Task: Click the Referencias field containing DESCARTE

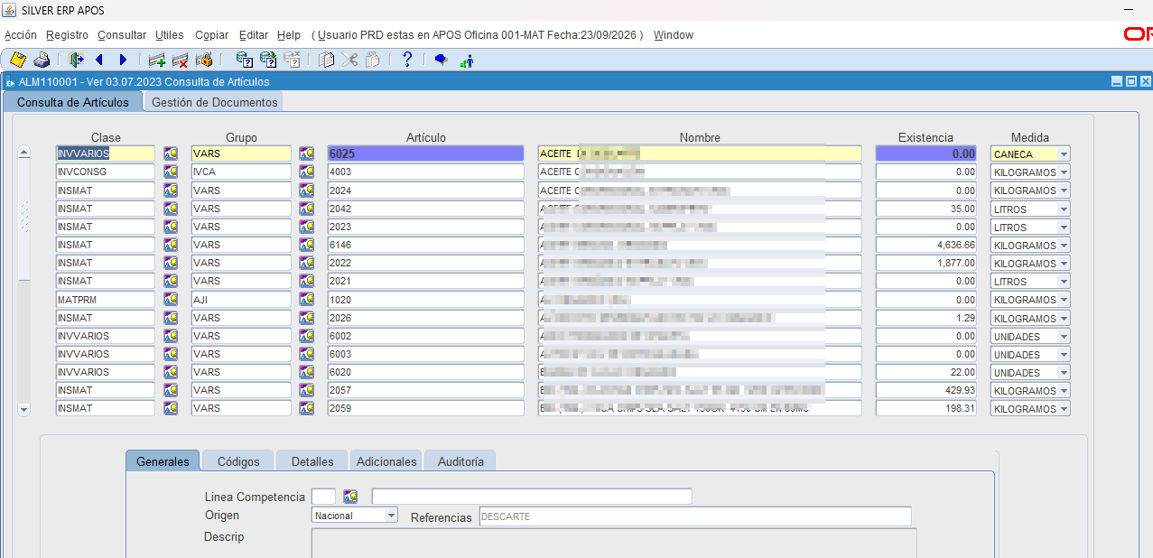Action: pos(695,516)
